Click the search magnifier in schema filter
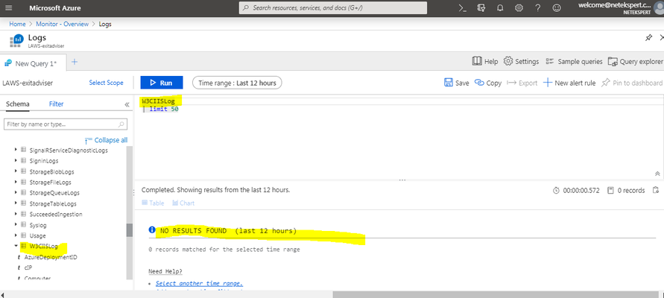 click(121, 124)
